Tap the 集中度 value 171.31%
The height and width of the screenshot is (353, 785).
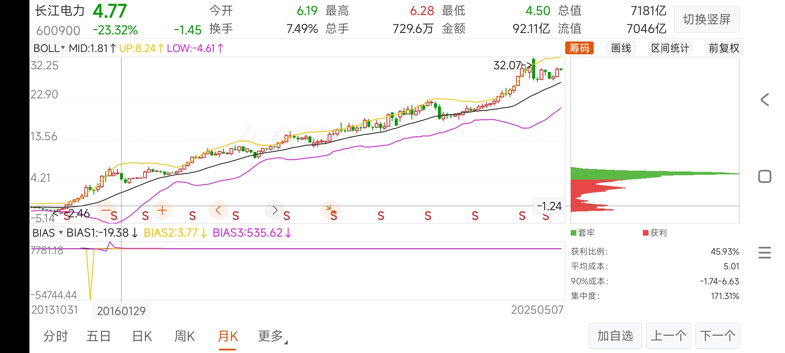pyautogui.click(x=725, y=296)
